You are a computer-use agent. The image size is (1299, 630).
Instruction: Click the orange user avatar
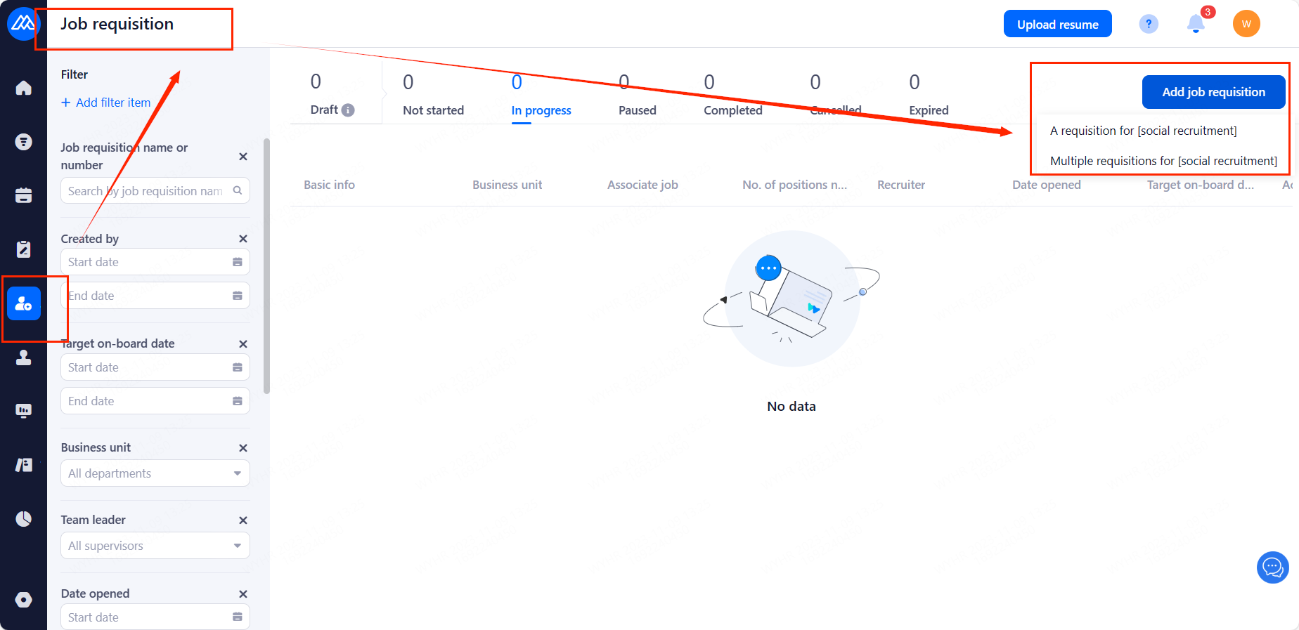[x=1246, y=24]
